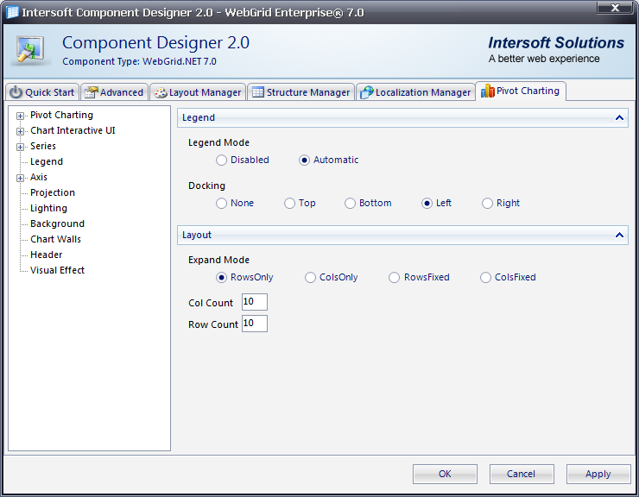Click the Structure Manager grid icon

[257, 92]
